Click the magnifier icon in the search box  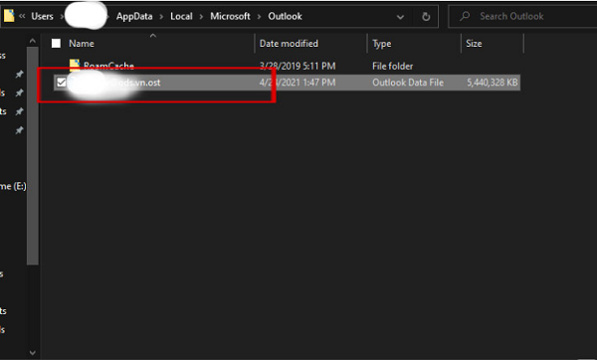click(x=465, y=16)
